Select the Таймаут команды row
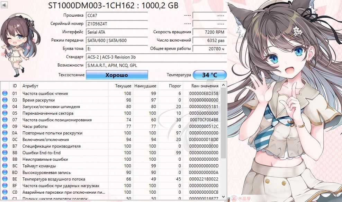 click(x=110, y=166)
